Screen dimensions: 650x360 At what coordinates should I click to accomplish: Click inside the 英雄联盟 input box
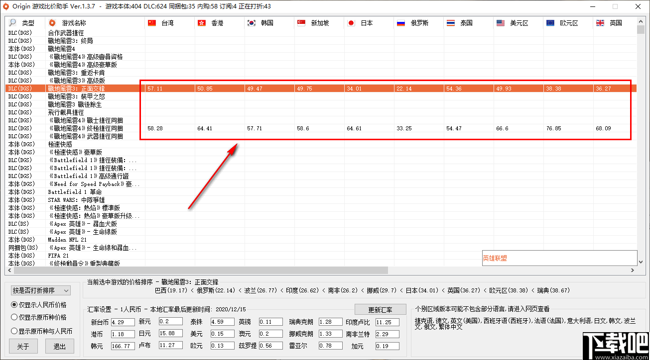pyautogui.click(x=559, y=258)
